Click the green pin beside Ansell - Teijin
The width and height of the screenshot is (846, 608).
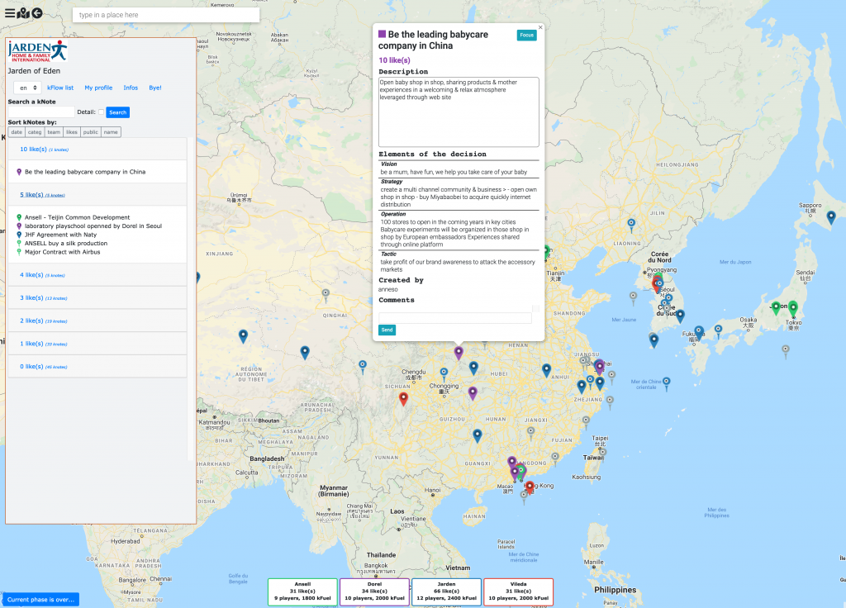pyautogui.click(x=19, y=217)
